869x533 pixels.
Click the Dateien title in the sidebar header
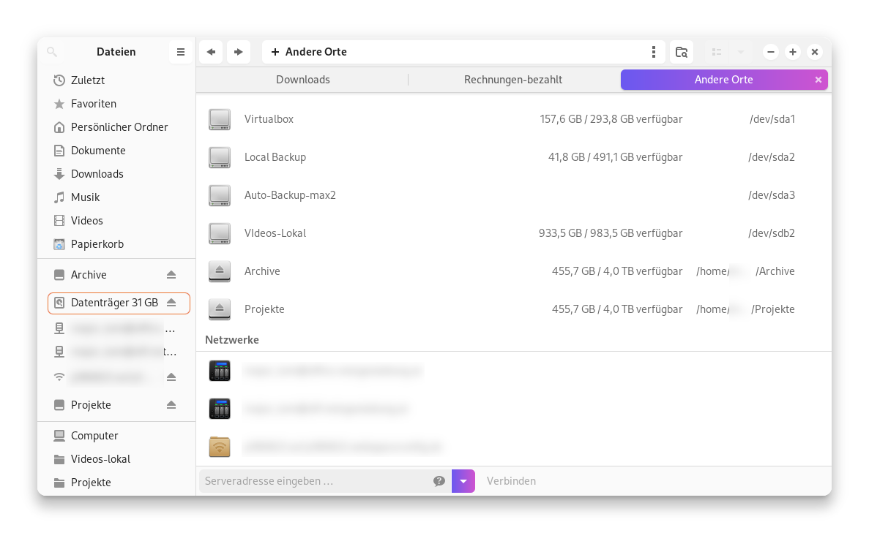click(116, 52)
